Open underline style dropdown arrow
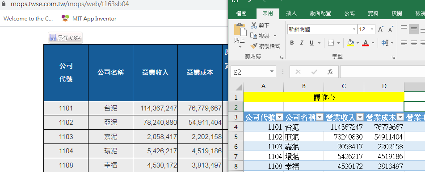425x172 pixels. 319,43
